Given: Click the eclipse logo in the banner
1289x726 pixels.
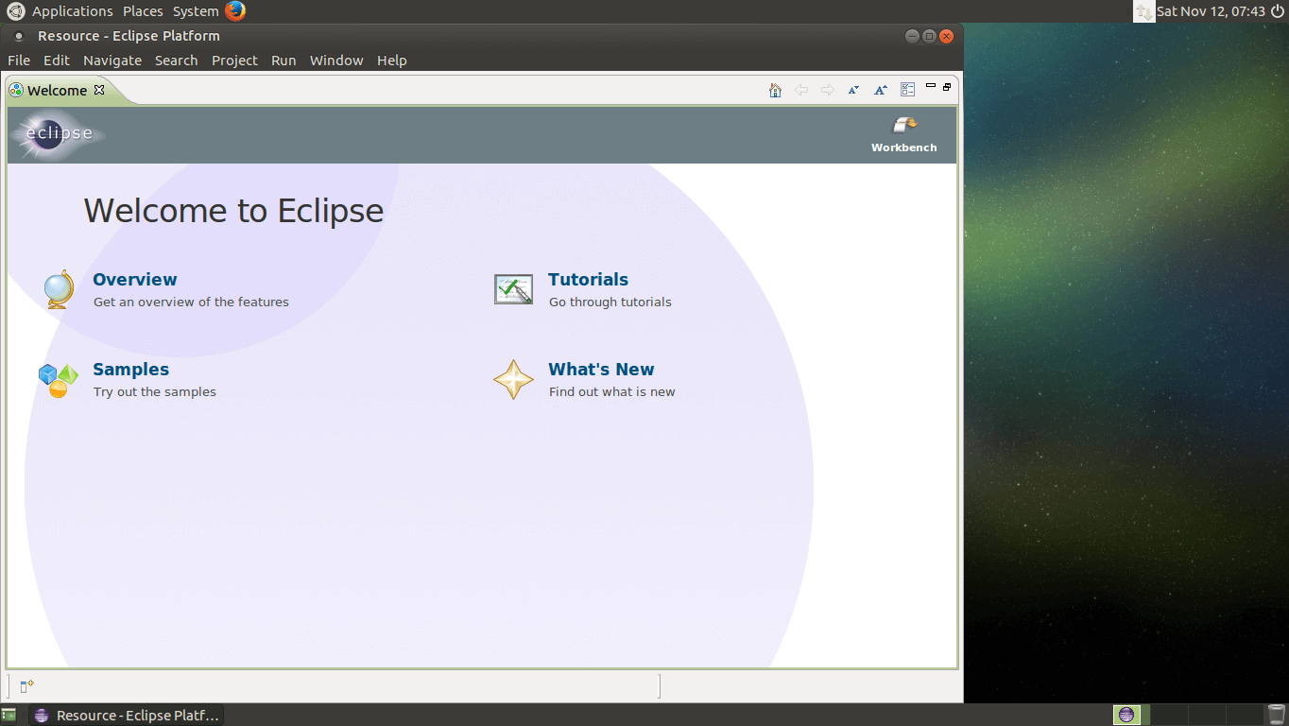Looking at the screenshot, I should (x=57, y=134).
